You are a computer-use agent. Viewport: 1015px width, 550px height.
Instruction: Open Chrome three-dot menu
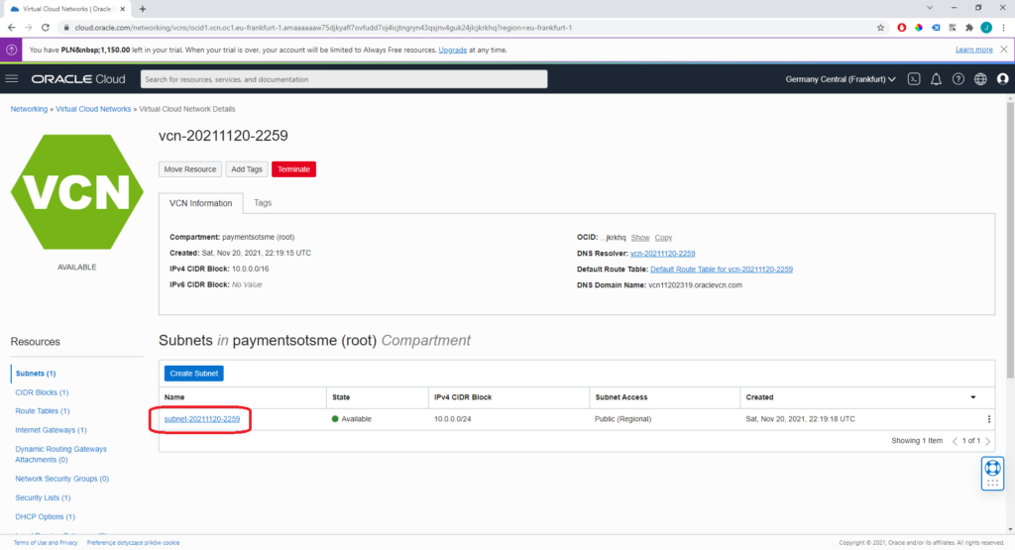pos(1003,27)
